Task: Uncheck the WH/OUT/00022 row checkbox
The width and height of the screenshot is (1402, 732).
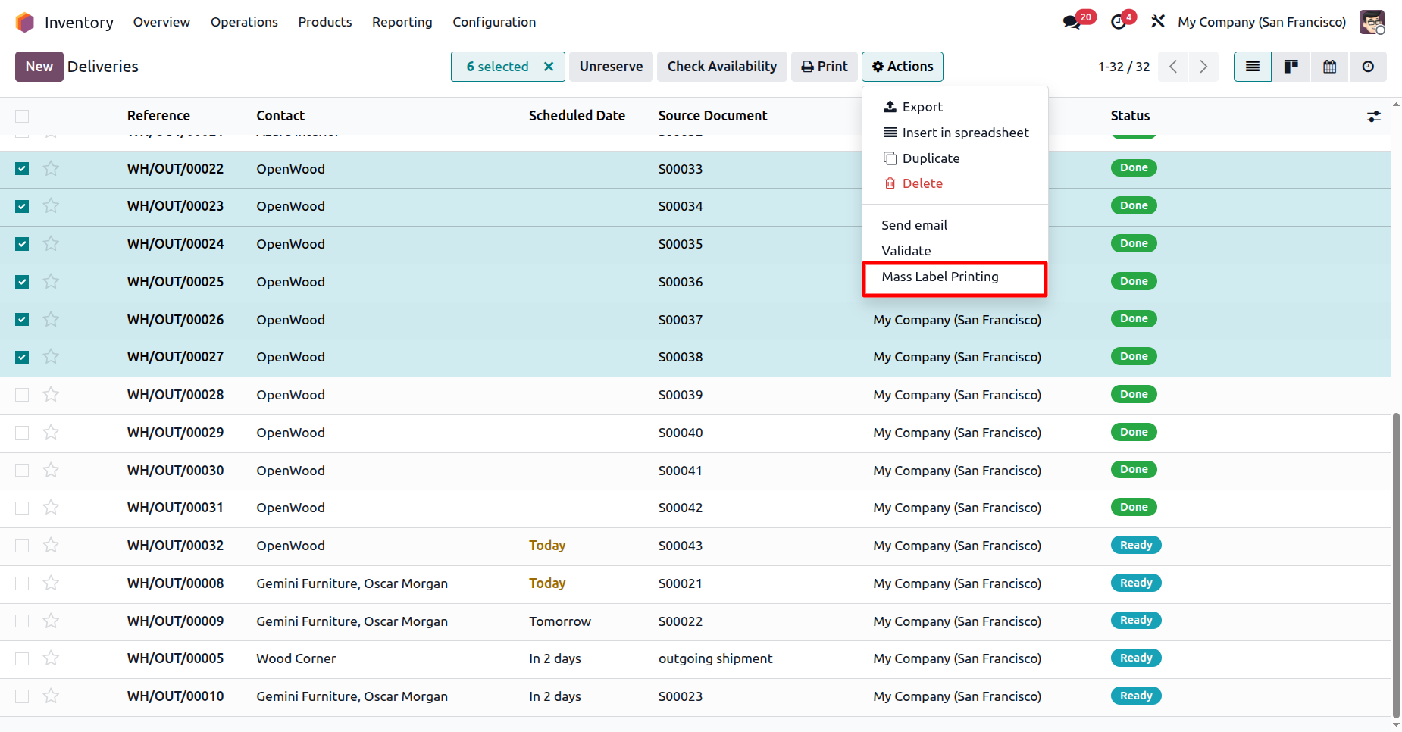Action: pos(22,169)
